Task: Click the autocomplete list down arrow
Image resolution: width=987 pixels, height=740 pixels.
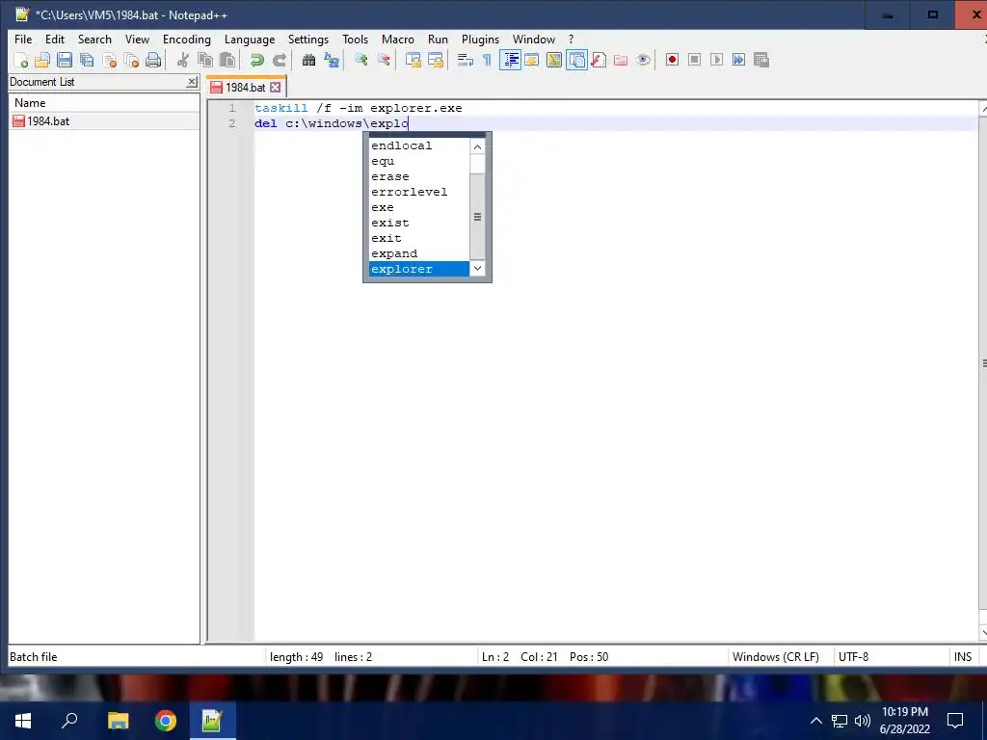Action: click(x=478, y=269)
